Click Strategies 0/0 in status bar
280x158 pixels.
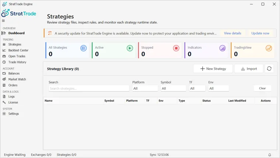(66, 155)
